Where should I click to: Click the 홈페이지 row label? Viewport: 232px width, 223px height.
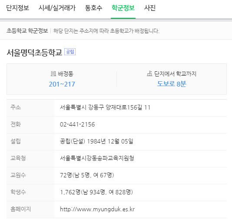point(20,209)
